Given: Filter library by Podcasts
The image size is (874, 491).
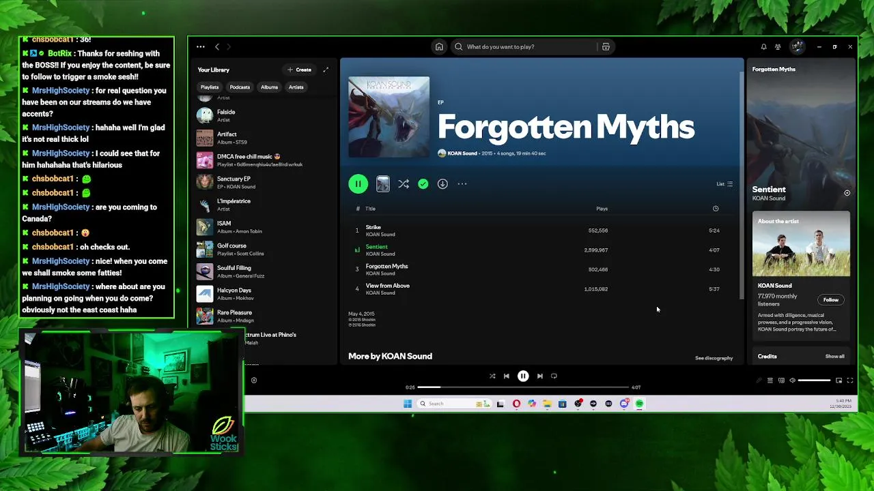Looking at the screenshot, I should [x=240, y=87].
